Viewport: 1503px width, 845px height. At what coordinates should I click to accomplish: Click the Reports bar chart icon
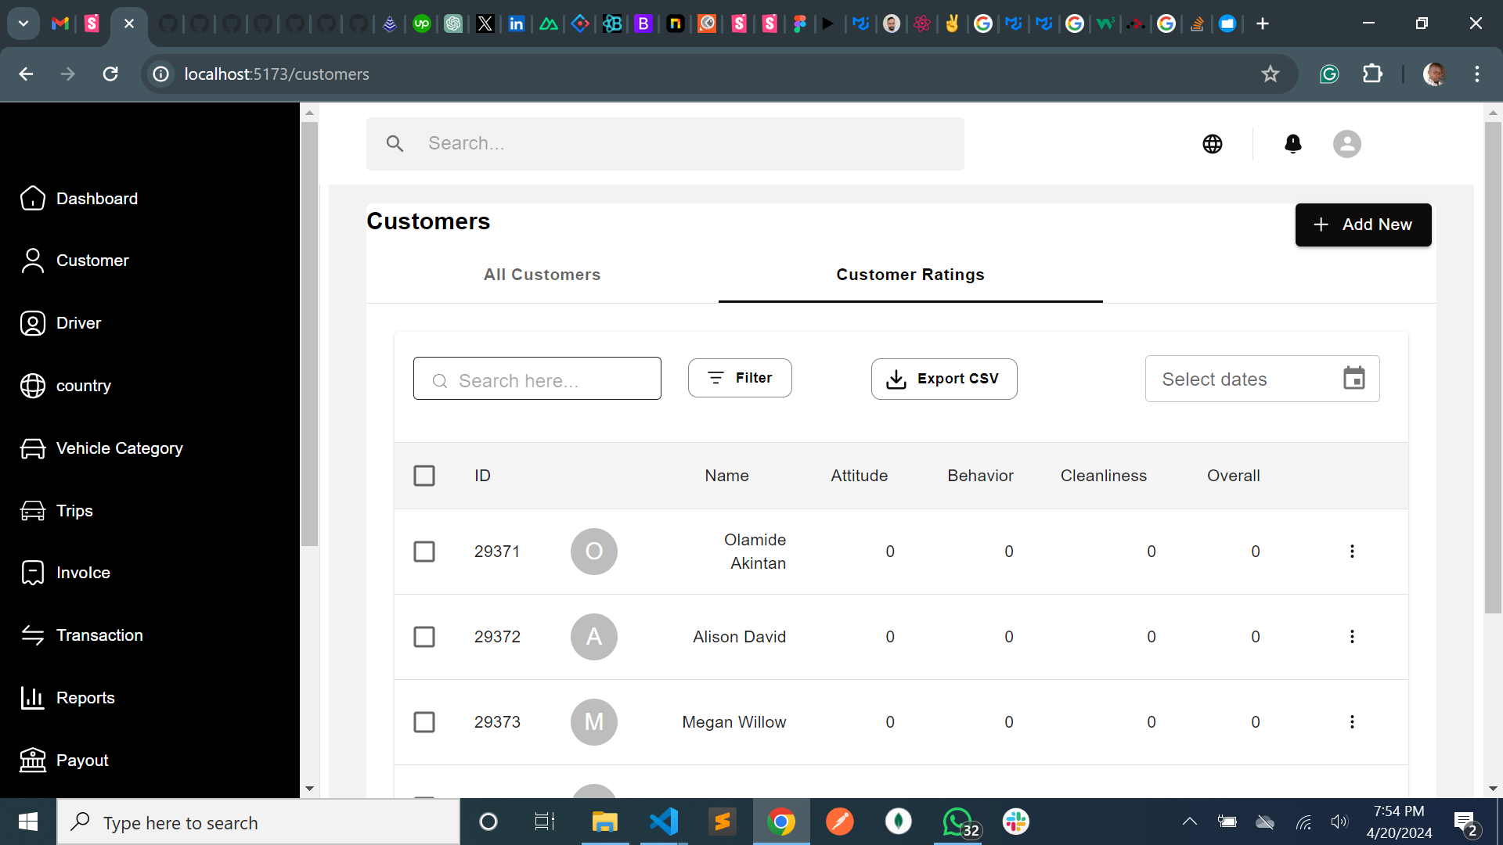pyautogui.click(x=33, y=698)
